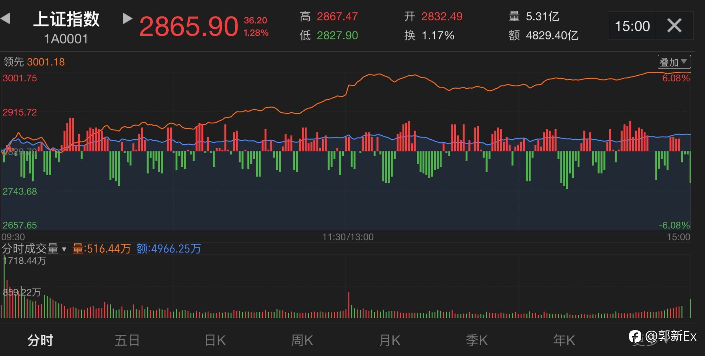Click the tall volume spike at 13:00
The width and height of the screenshot is (705, 356).
click(x=349, y=305)
